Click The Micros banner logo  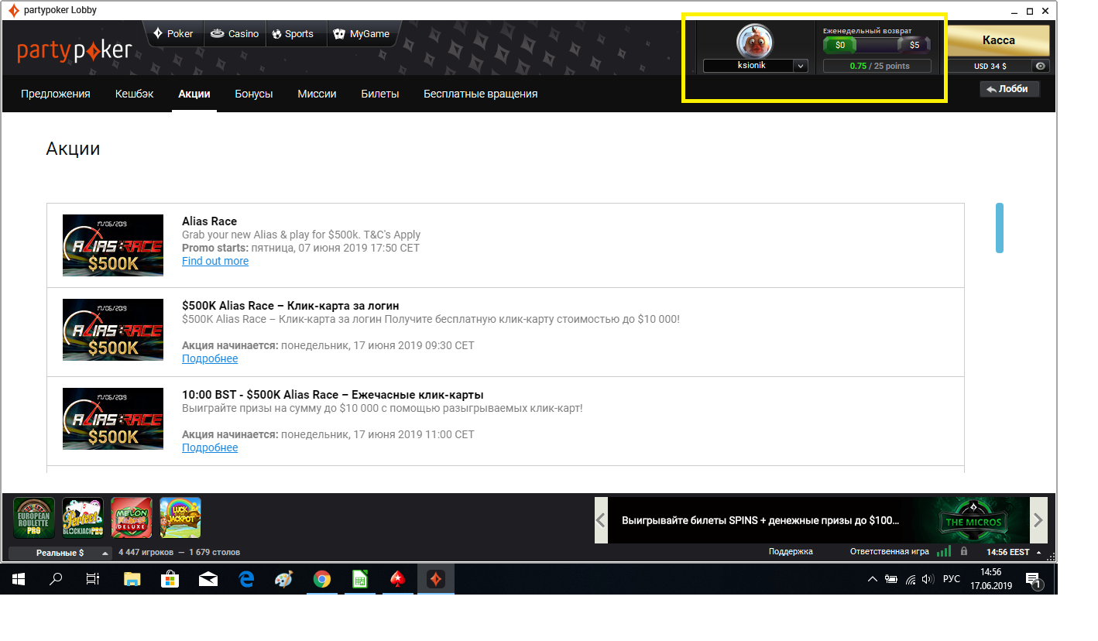pyautogui.click(x=972, y=520)
